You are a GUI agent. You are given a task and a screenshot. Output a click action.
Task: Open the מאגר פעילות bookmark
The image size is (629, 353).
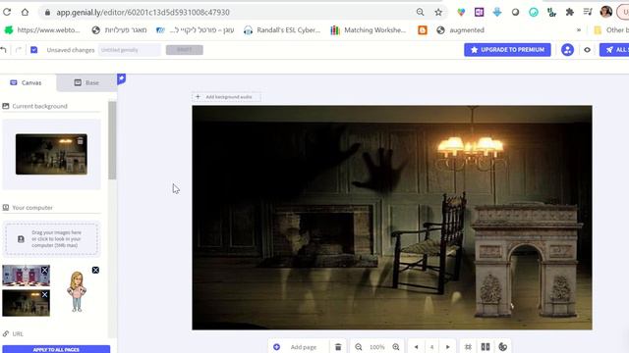click(x=119, y=30)
